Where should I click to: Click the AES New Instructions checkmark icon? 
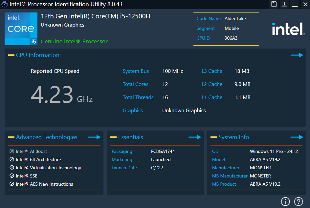pyautogui.click(x=12, y=184)
